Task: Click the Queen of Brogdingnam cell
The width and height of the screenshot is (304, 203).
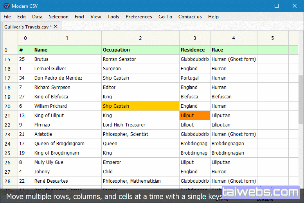Action: tap(67, 144)
